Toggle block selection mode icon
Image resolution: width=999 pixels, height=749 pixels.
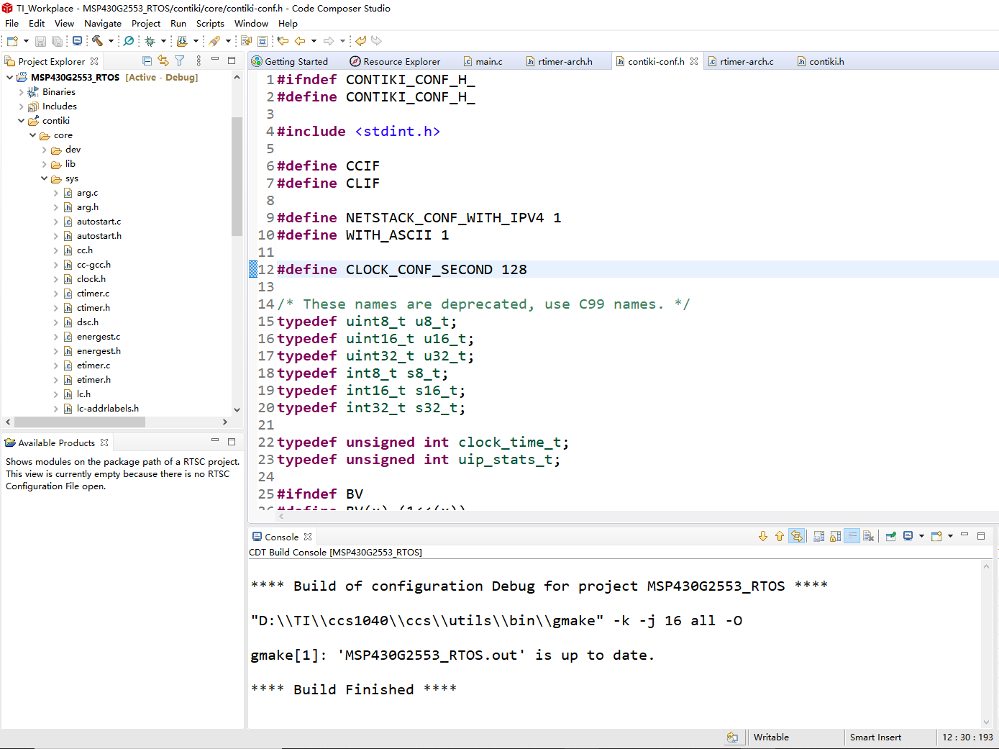263,41
